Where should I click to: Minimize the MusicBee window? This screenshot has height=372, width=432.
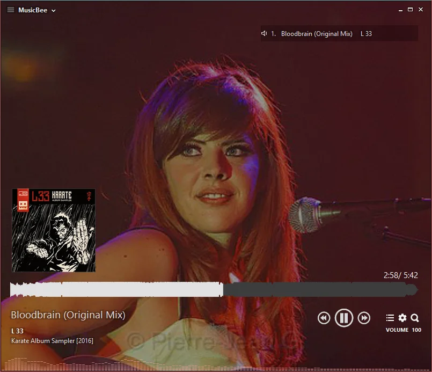click(400, 10)
